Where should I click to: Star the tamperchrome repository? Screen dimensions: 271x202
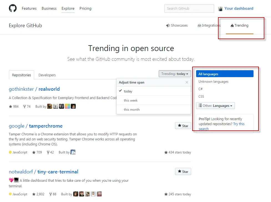183,126
